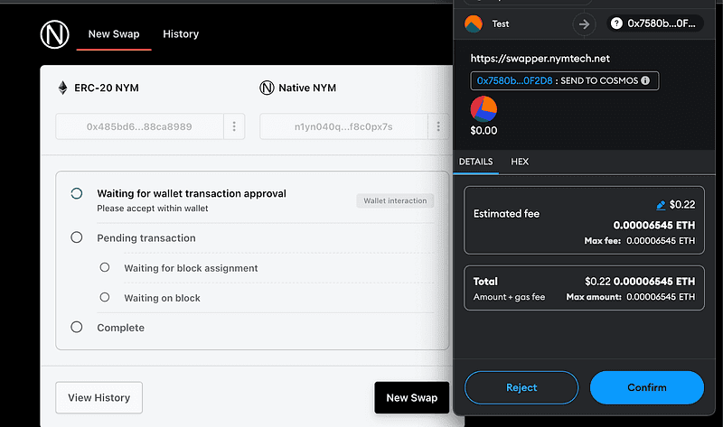This screenshot has width=723, height=427.
Task: Open the Native NYM address options menu
Action: 440,126
